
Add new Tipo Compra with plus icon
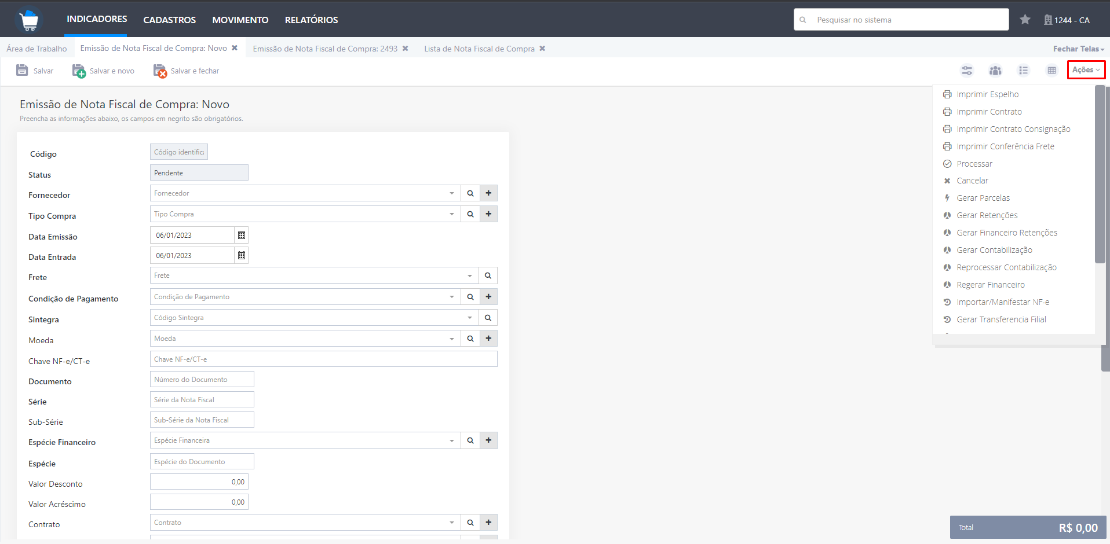tap(488, 214)
